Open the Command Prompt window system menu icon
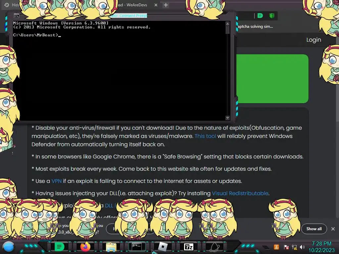This screenshot has width=339, height=254. (x=17, y=16)
